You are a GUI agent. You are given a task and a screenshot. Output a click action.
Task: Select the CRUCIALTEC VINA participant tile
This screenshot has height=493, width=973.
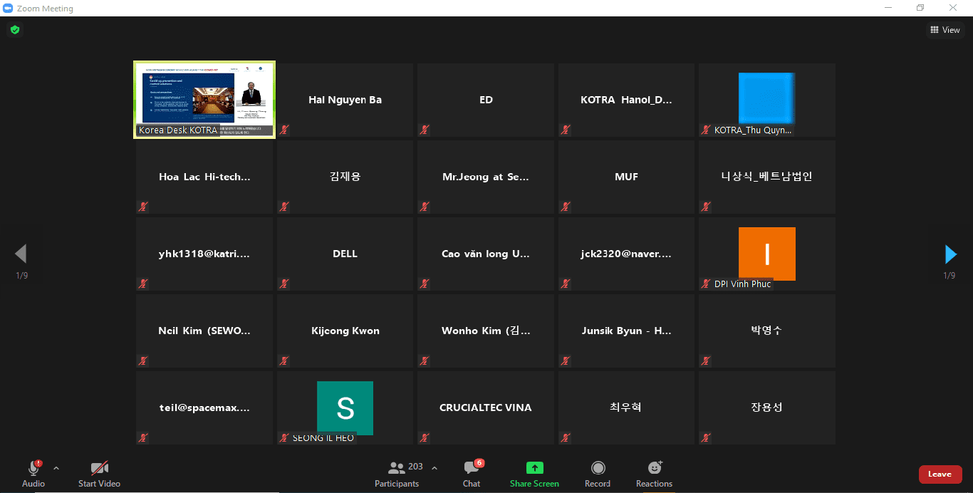coord(485,408)
